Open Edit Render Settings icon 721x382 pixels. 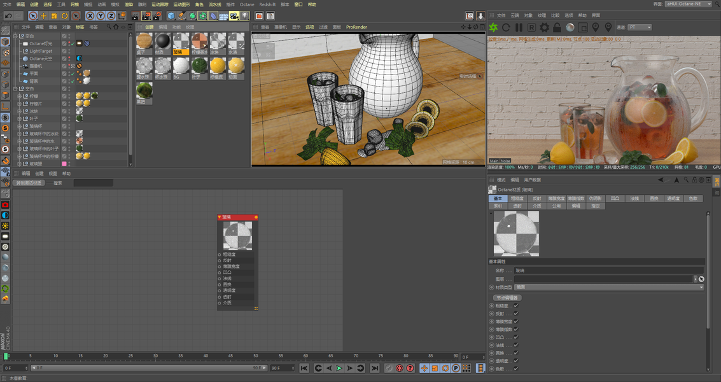click(x=157, y=16)
